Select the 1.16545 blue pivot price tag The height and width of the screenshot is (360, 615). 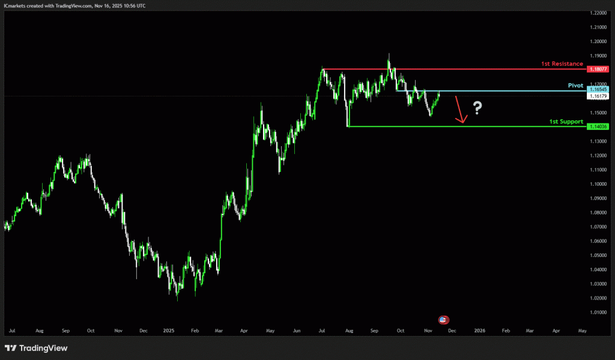pyautogui.click(x=597, y=89)
